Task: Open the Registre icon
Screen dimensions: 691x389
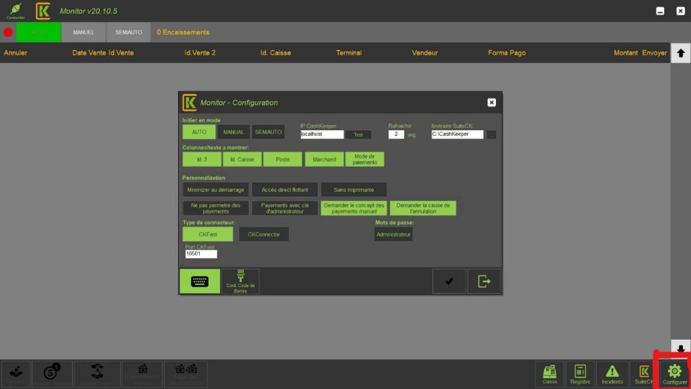Action: click(x=580, y=373)
